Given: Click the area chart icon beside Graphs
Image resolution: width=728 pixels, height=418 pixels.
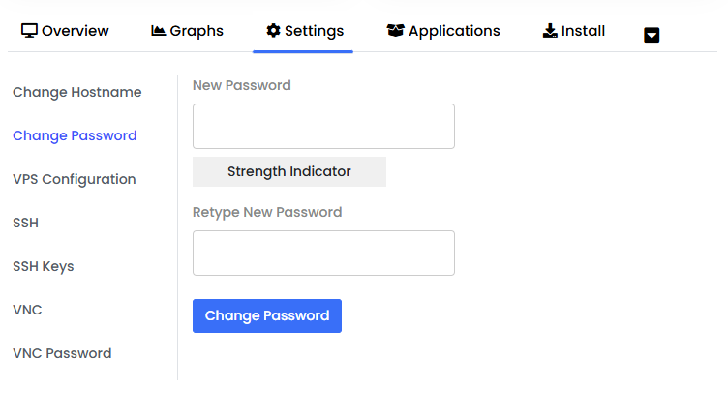Looking at the screenshot, I should (159, 31).
